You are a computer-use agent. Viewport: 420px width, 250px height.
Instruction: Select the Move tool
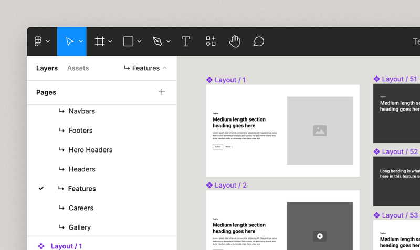(70, 41)
